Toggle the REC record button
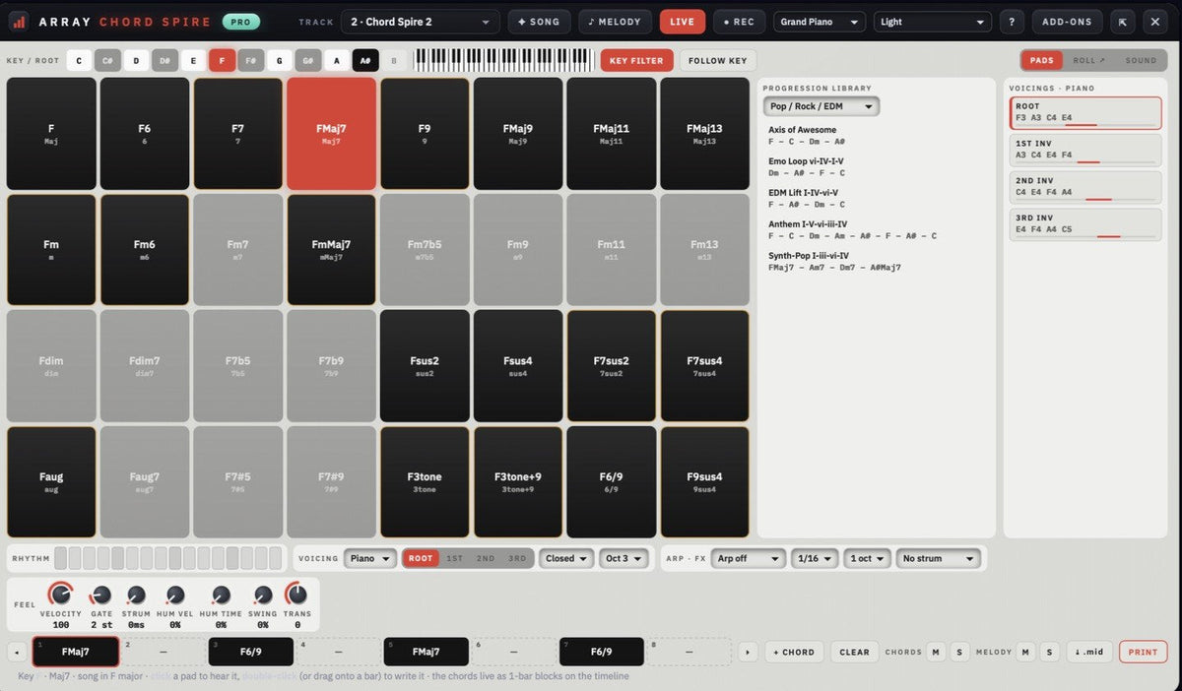Image resolution: width=1182 pixels, height=691 pixels. pos(739,22)
